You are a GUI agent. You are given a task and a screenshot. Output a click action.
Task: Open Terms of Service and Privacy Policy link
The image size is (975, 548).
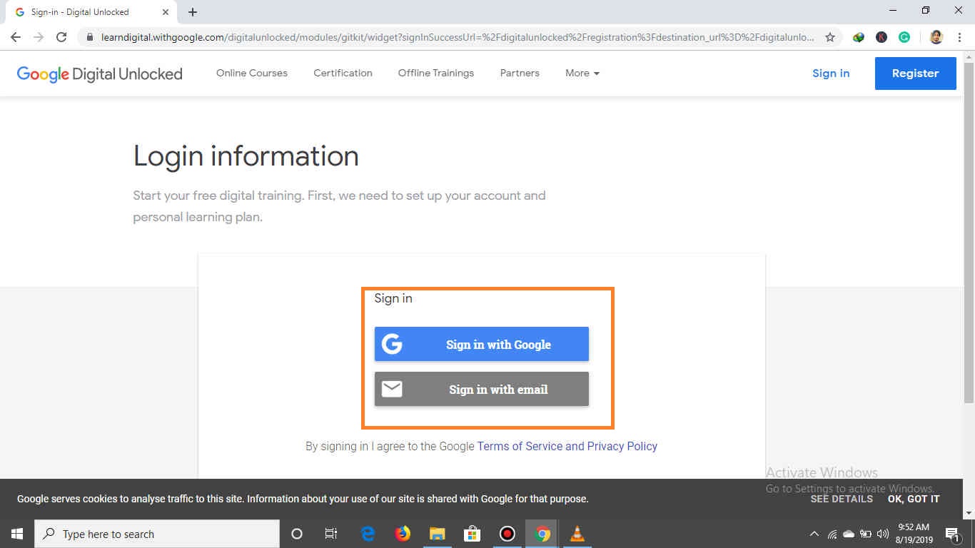[567, 446]
